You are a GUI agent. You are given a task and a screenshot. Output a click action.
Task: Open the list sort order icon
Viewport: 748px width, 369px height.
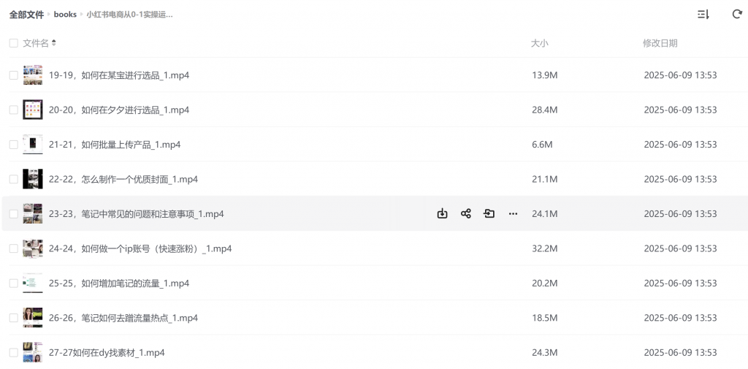703,15
